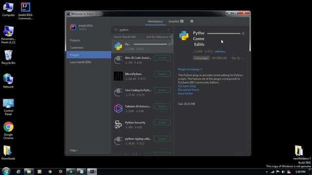Install Kite AI Code AutoComplete plugin
The image size is (312, 175).
click(162, 58)
